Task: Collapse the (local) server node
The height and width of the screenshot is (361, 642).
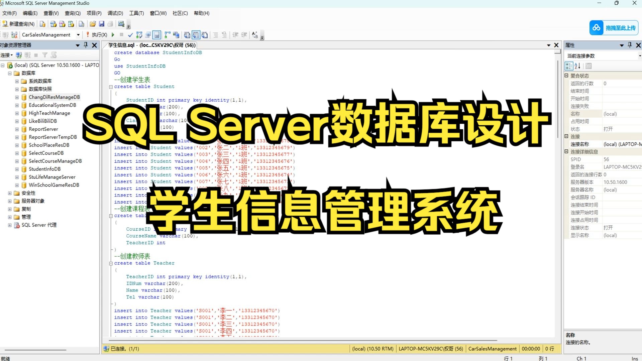Action: [x=3, y=65]
